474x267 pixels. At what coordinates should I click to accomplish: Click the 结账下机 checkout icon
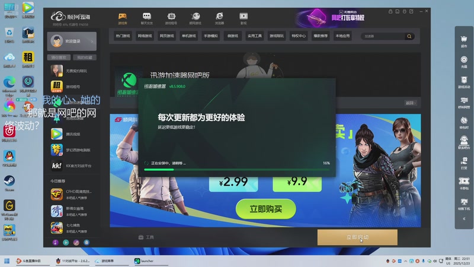(x=464, y=204)
